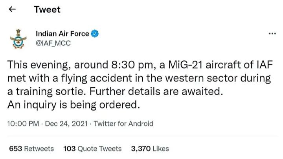View the 653 Retweets list
The width and height of the screenshot is (283, 159).
point(31,148)
